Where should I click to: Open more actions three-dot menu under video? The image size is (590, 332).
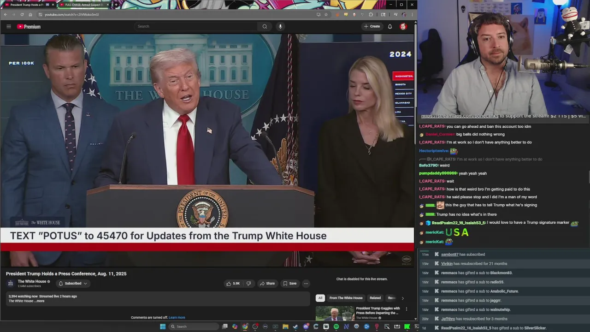(x=306, y=283)
